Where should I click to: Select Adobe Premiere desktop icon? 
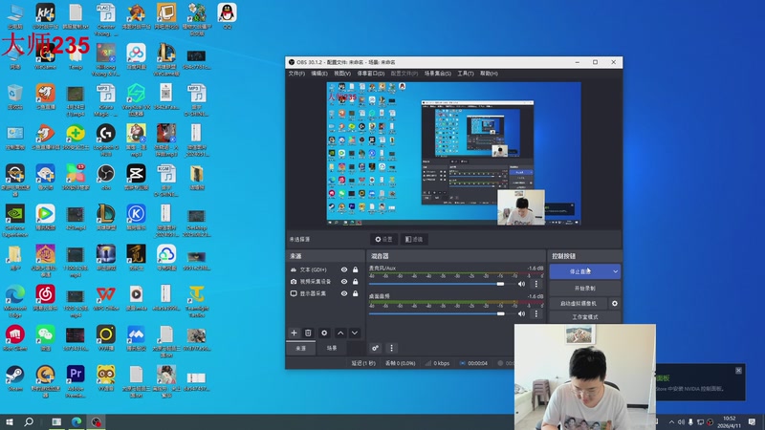[x=76, y=381]
